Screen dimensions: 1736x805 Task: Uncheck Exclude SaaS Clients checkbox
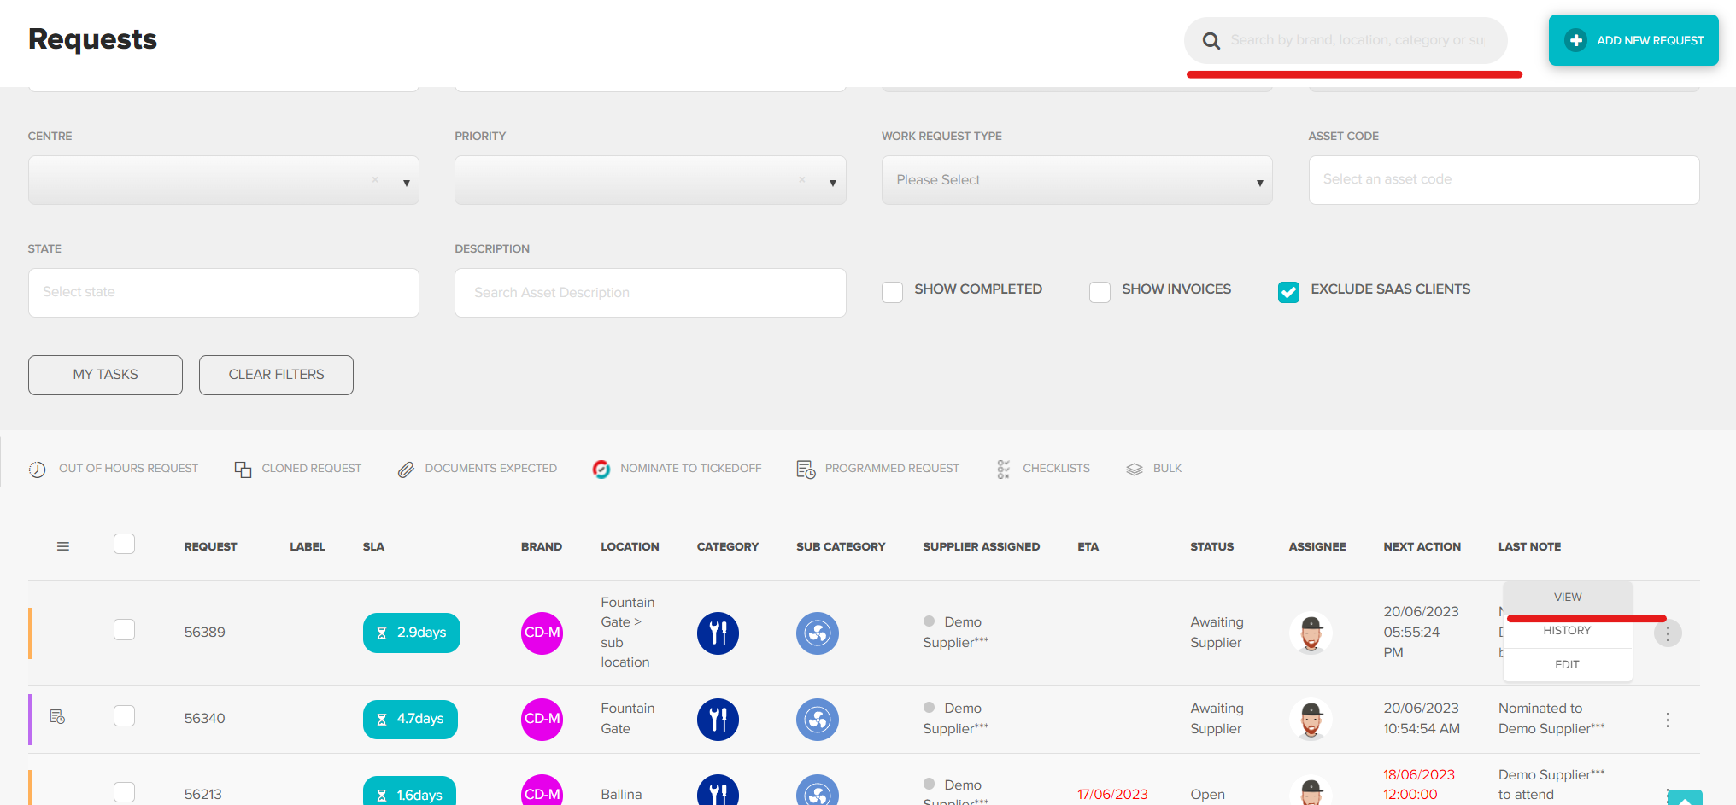click(1288, 292)
